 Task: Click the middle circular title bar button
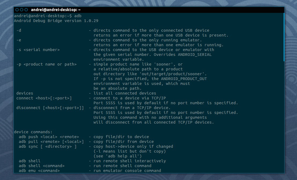[x=22, y=10]
